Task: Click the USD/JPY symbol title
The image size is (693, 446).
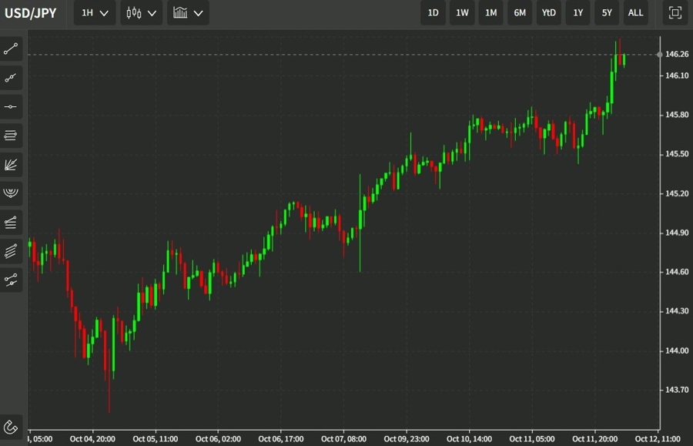Action: (x=31, y=13)
